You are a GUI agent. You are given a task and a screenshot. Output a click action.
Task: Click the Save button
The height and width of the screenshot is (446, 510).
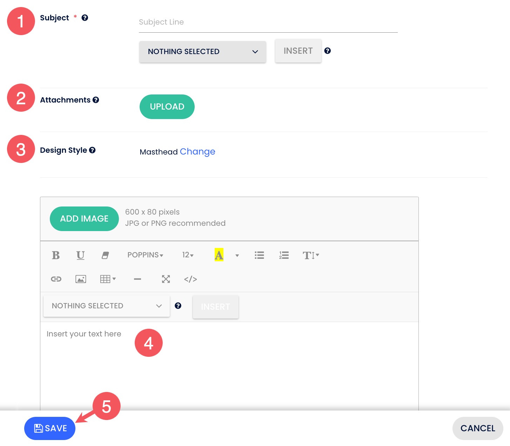tap(50, 428)
